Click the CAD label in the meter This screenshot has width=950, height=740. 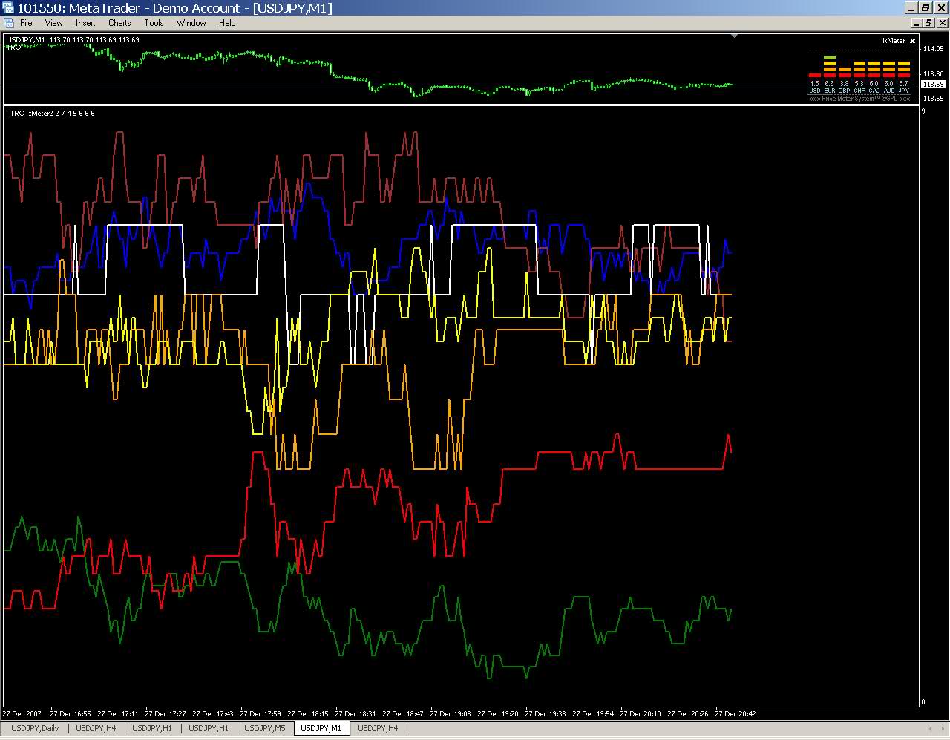pyautogui.click(x=874, y=91)
